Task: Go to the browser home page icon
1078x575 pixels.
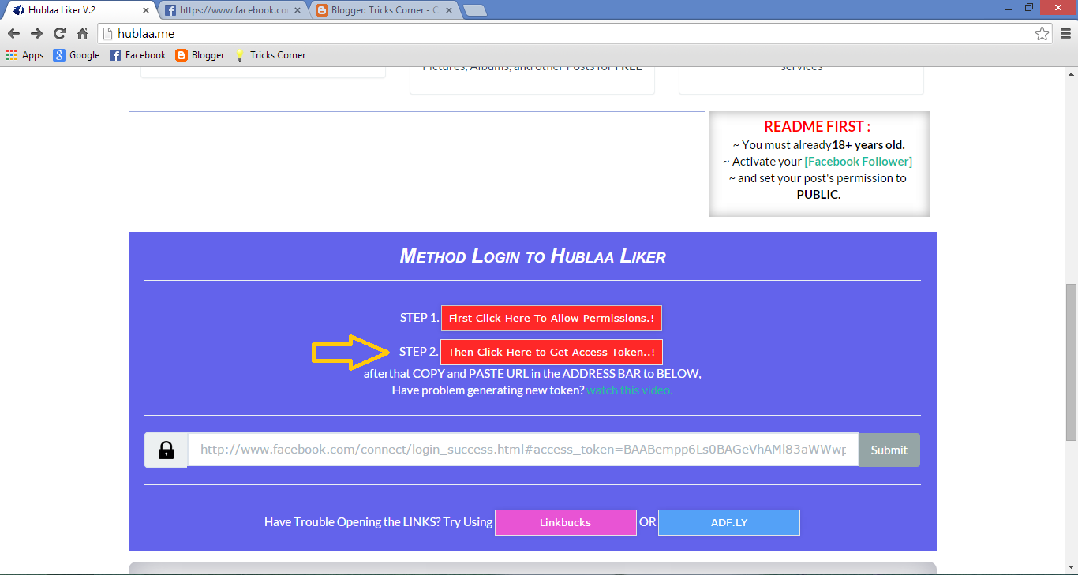Action: (x=81, y=33)
